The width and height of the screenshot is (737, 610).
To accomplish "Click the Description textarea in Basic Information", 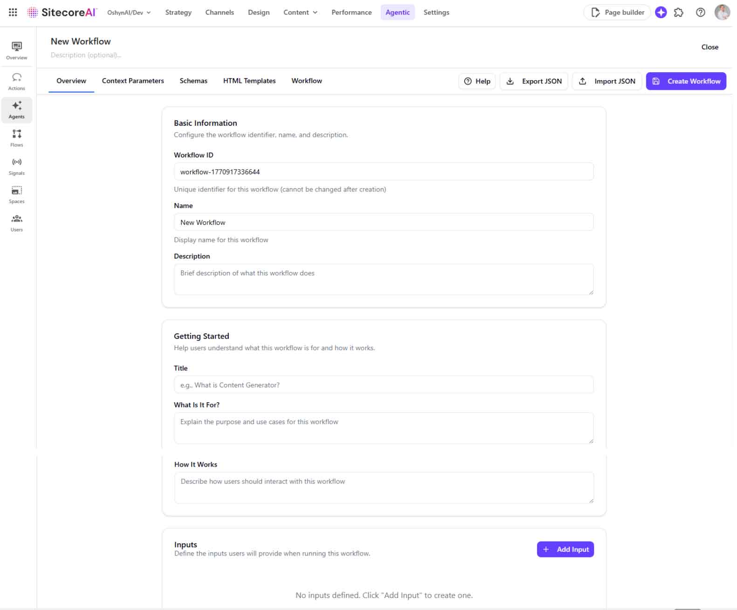I will click(384, 279).
